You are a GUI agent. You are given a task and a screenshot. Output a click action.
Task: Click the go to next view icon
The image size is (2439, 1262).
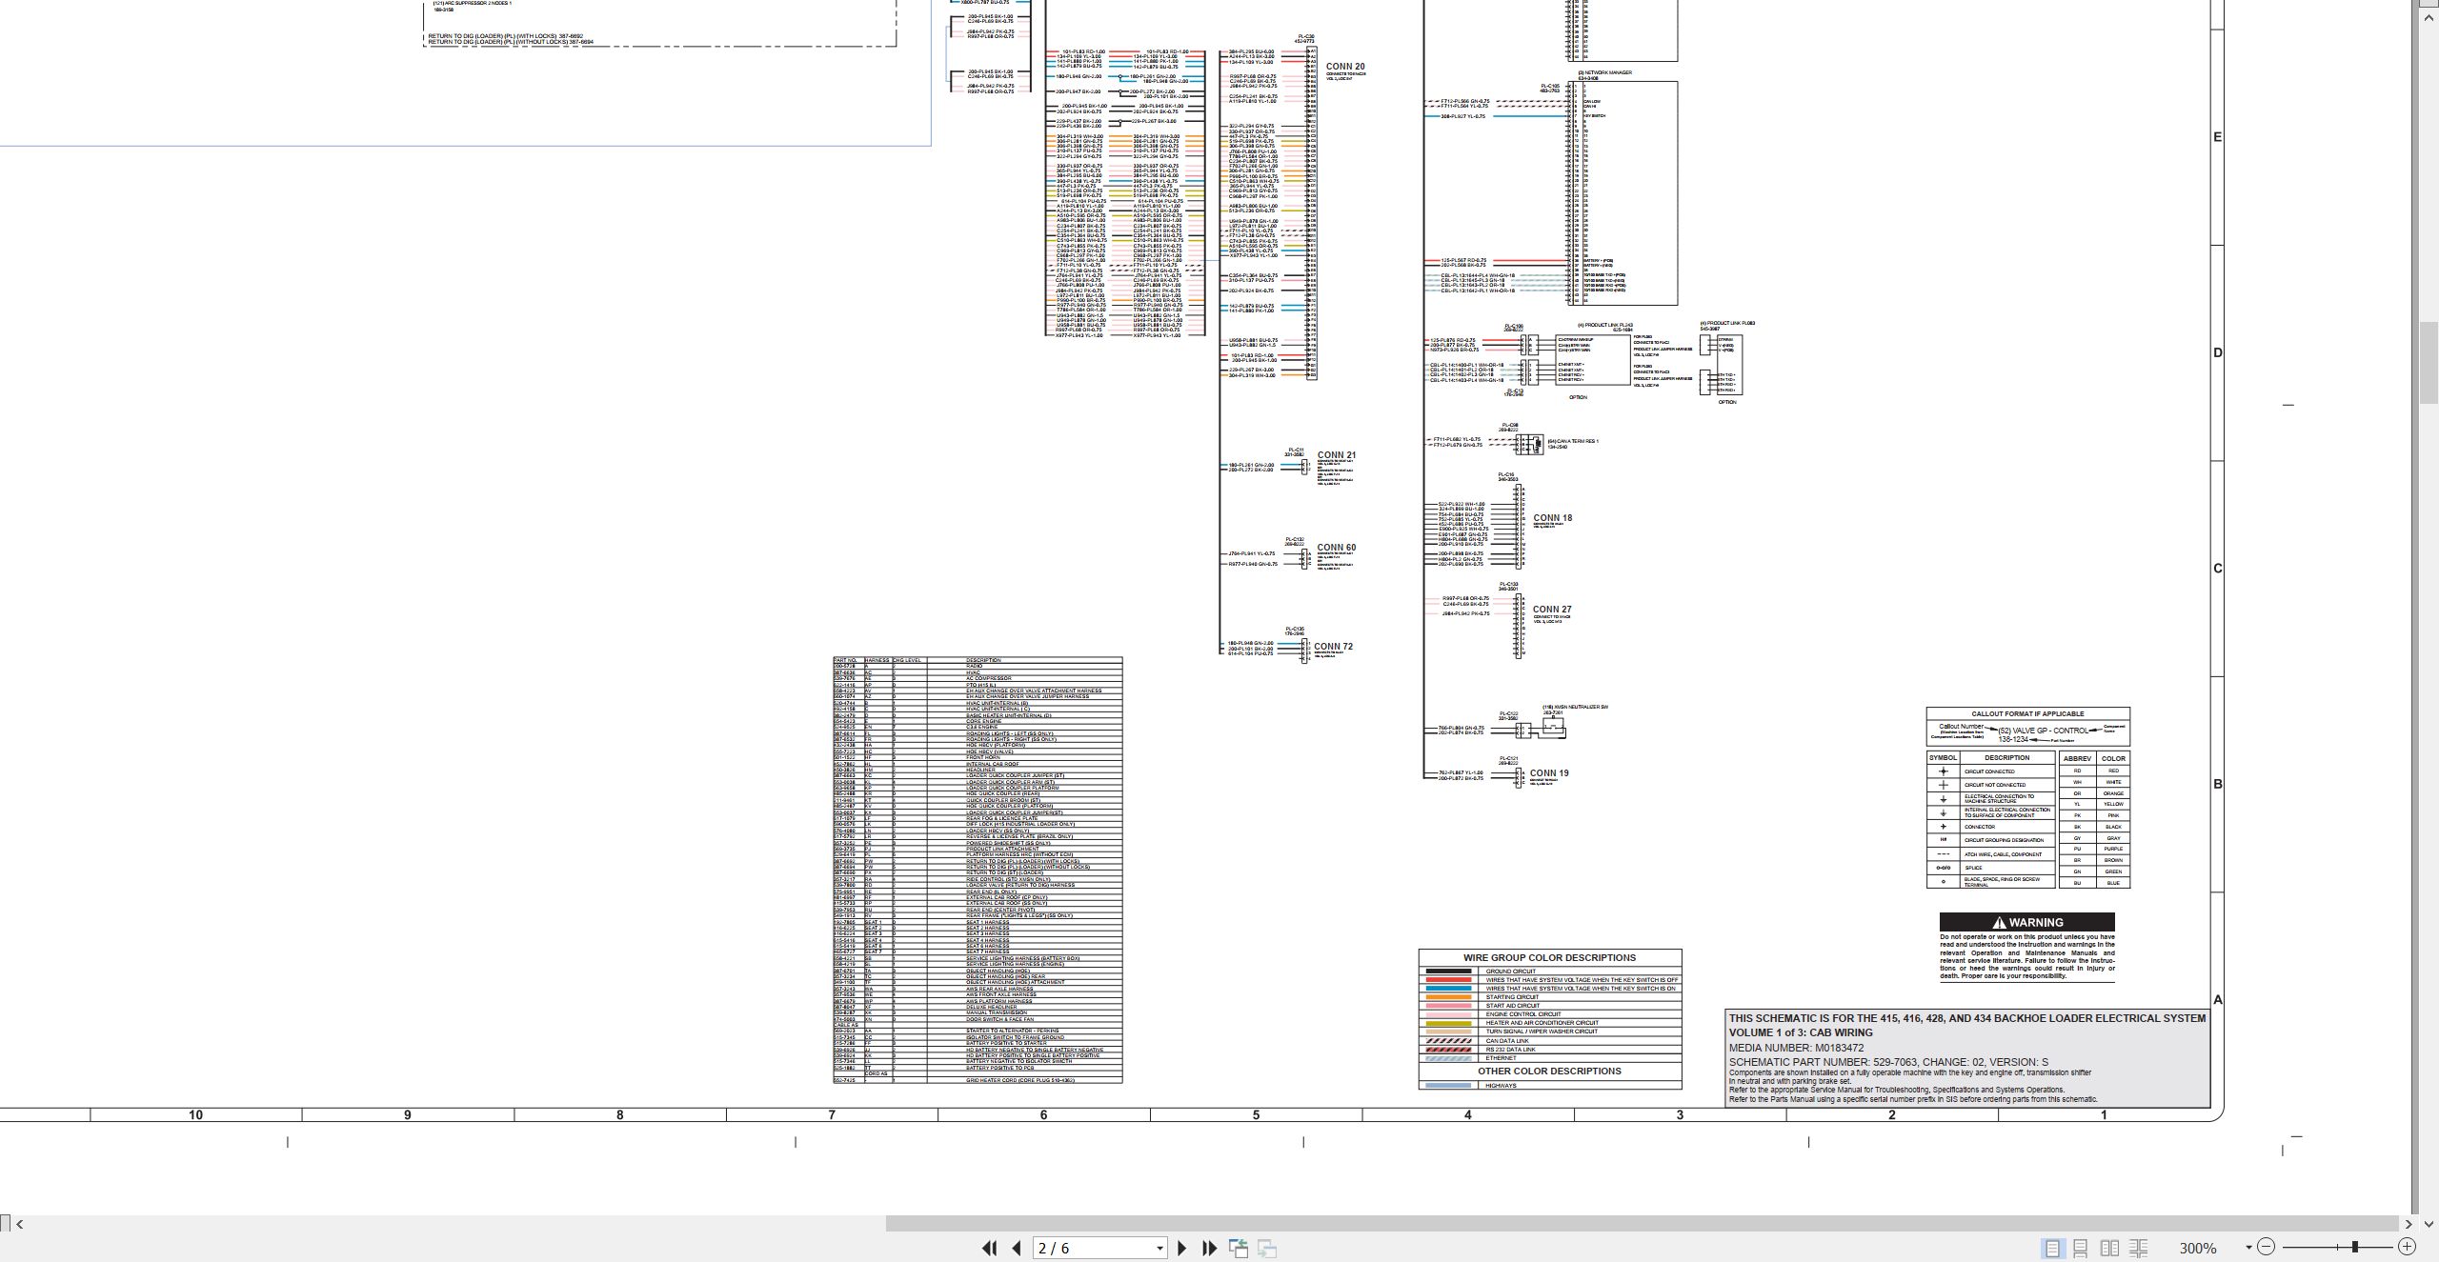click(x=1267, y=1248)
